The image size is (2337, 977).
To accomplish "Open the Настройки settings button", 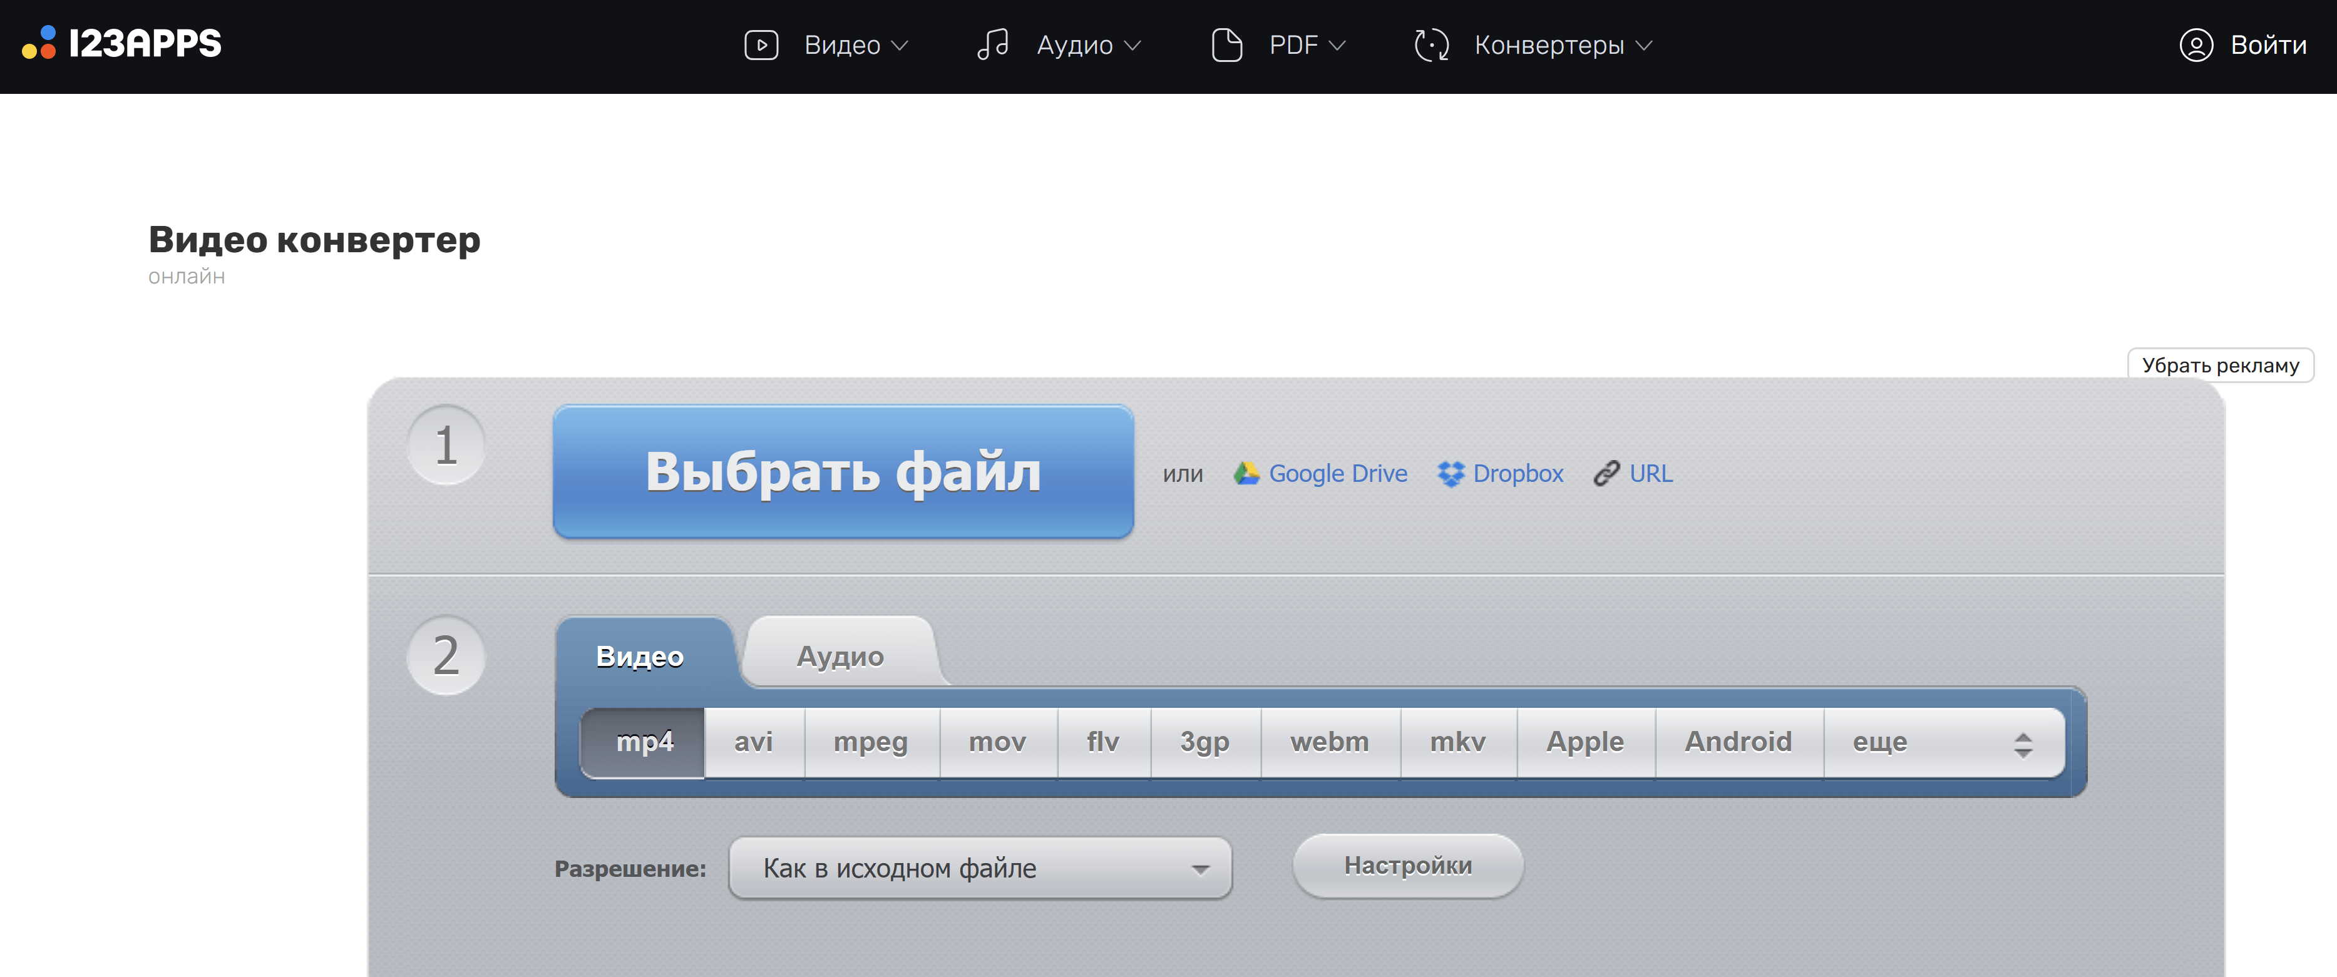I will point(1407,866).
